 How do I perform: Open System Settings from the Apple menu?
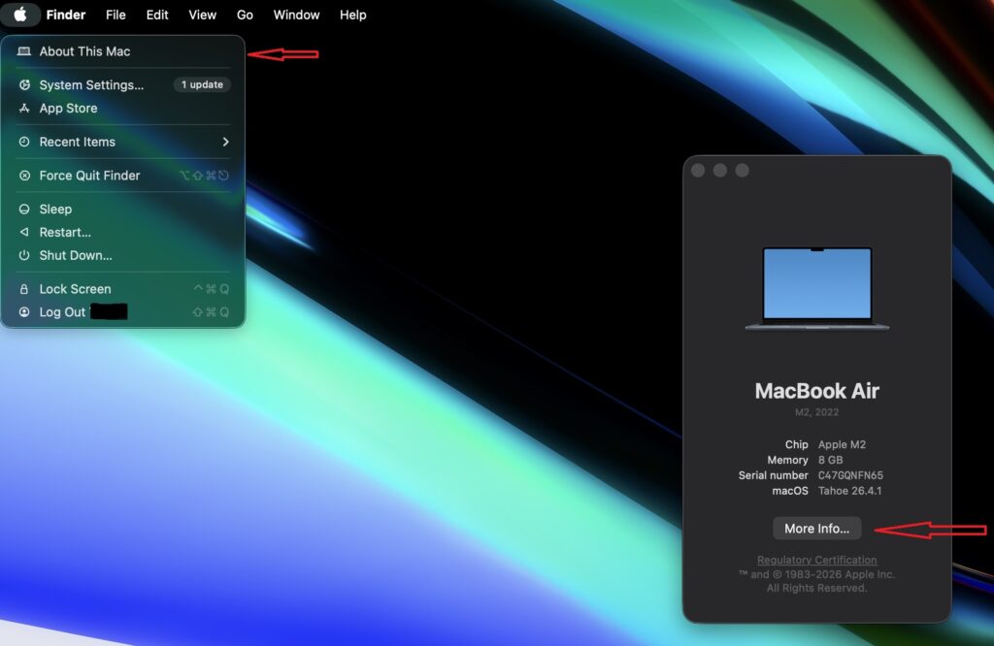[x=122, y=84]
